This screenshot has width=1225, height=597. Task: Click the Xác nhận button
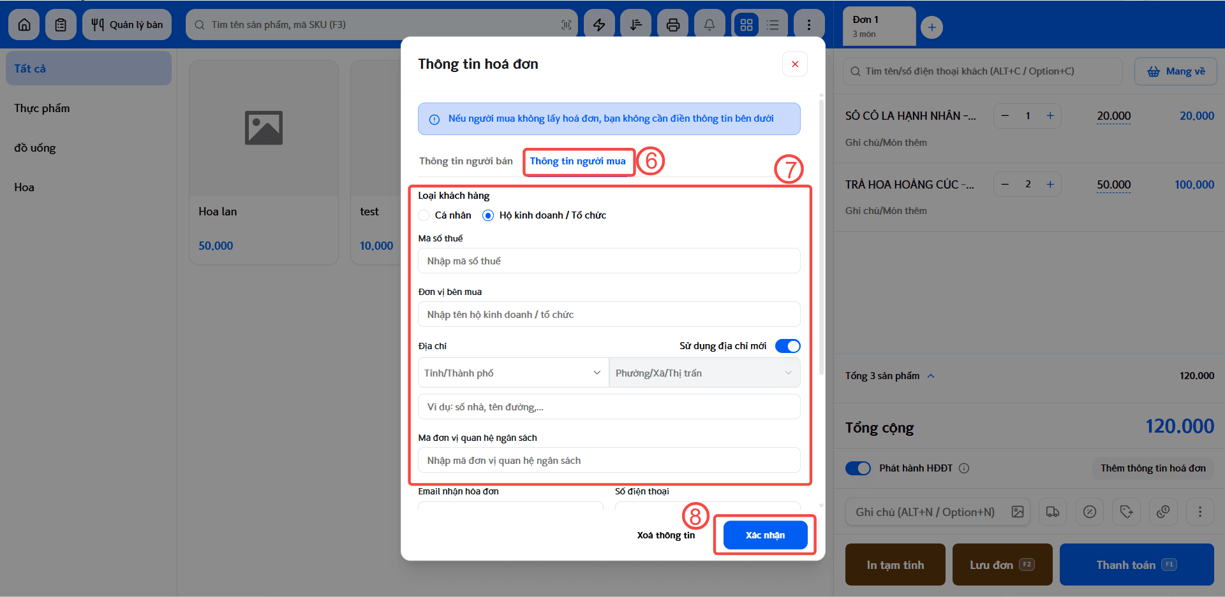tap(765, 535)
